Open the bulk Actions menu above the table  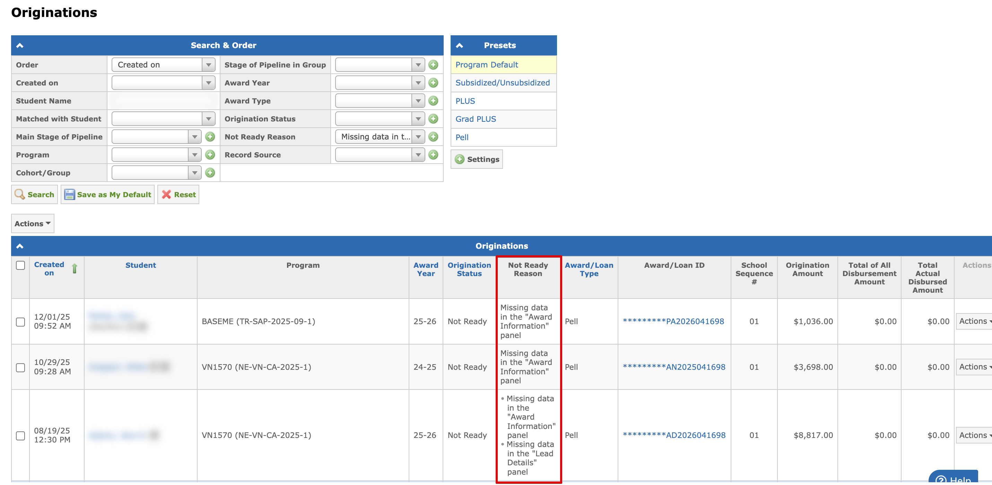point(33,224)
